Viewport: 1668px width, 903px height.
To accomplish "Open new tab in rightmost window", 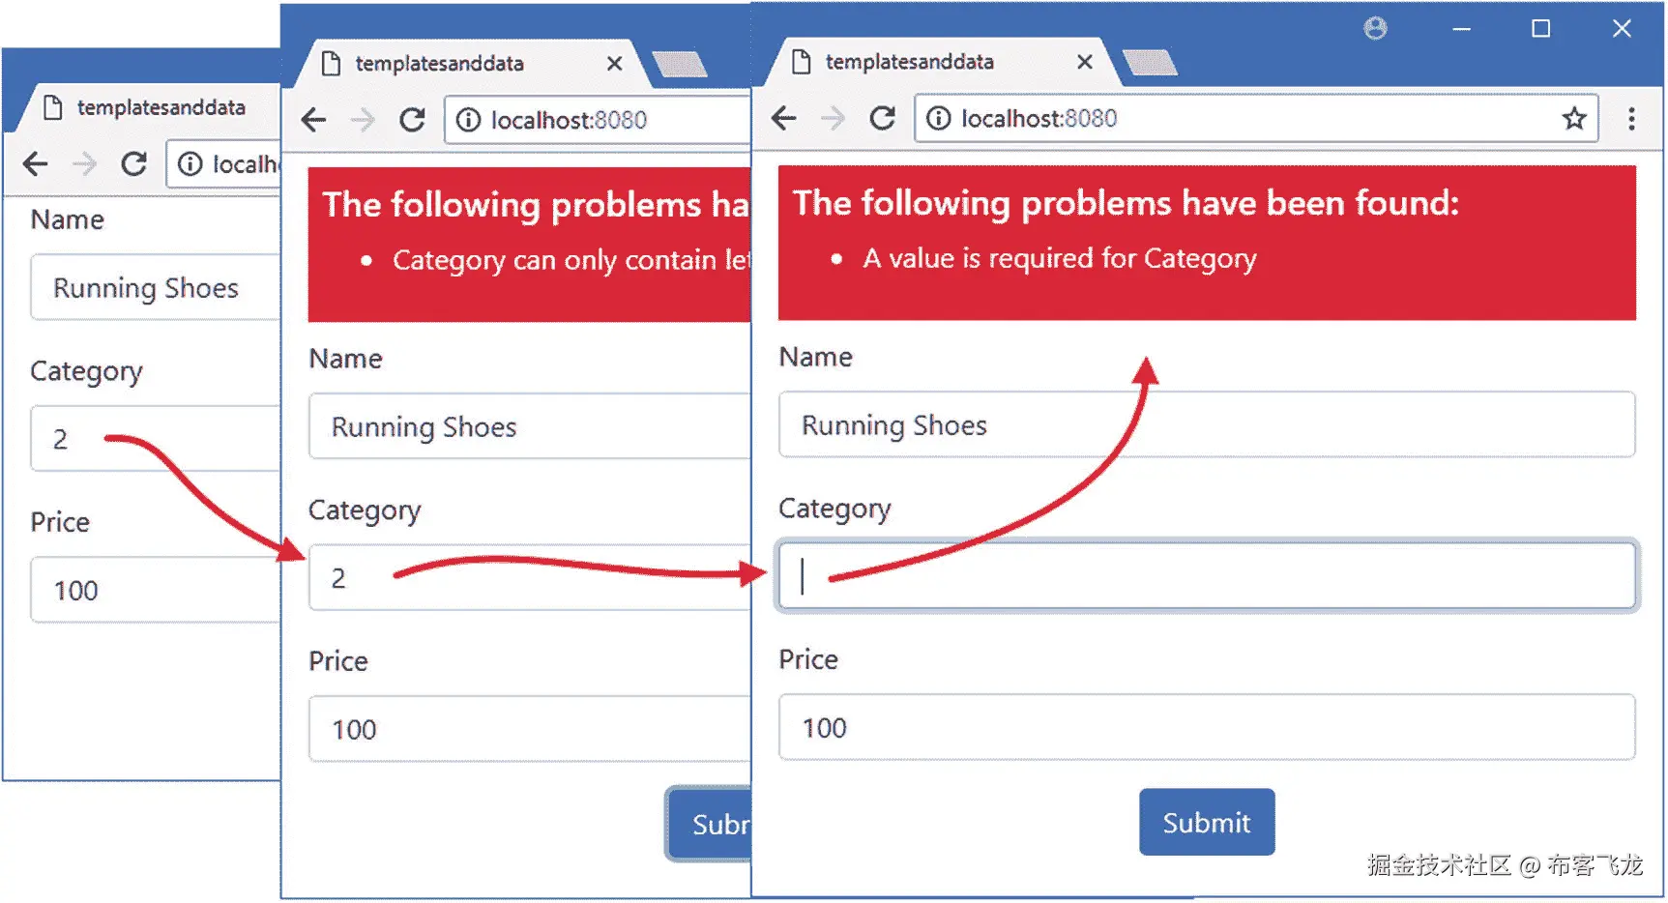I will pyautogui.click(x=1149, y=63).
